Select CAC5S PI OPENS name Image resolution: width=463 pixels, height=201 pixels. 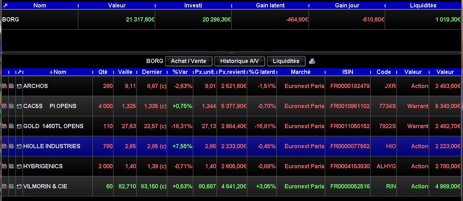(50, 106)
